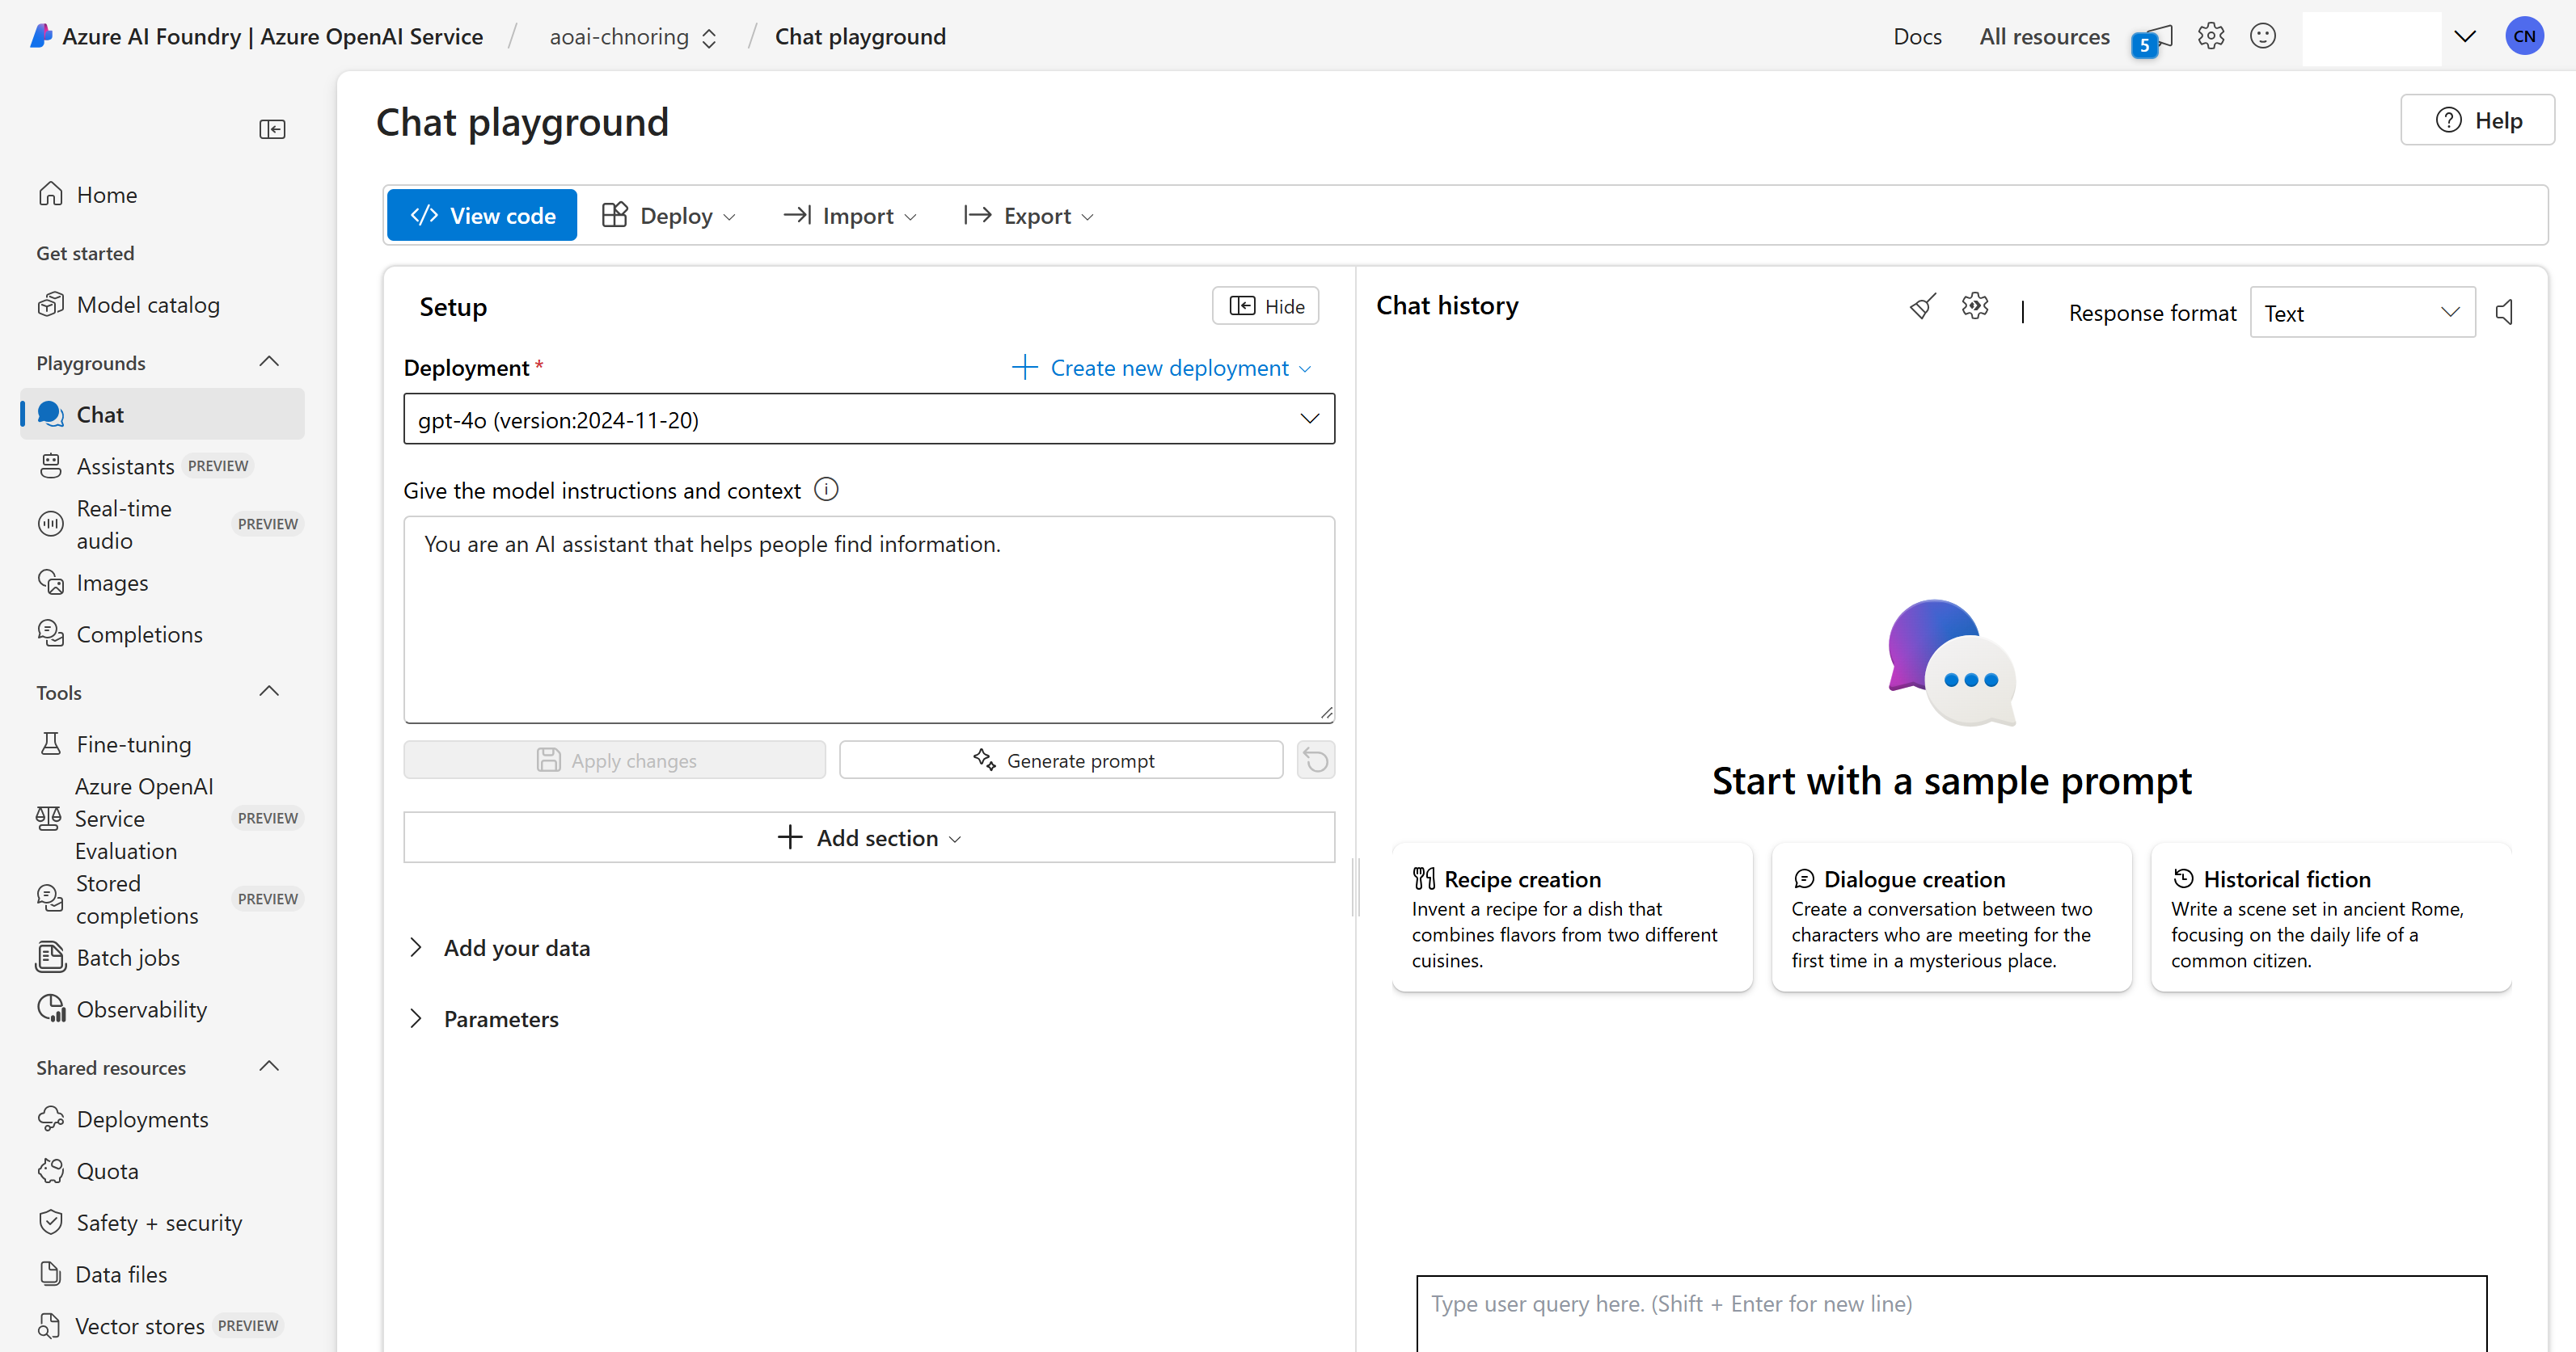The height and width of the screenshot is (1352, 2576).
Task: Click the Model catalog icon
Action: [50, 304]
